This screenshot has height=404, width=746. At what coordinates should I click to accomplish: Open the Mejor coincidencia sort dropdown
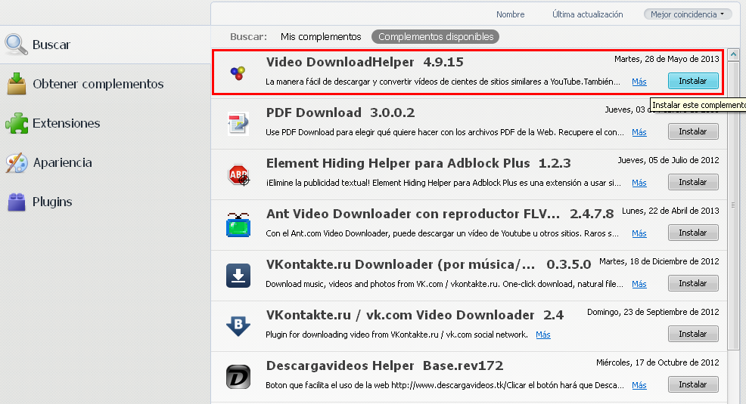pyautogui.click(x=688, y=14)
